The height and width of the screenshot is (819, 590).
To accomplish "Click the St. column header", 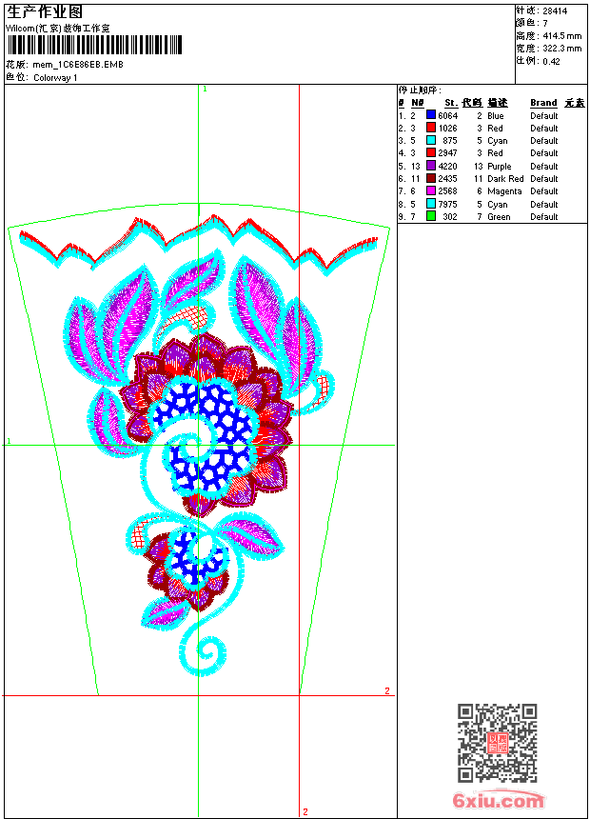I will (451, 103).
